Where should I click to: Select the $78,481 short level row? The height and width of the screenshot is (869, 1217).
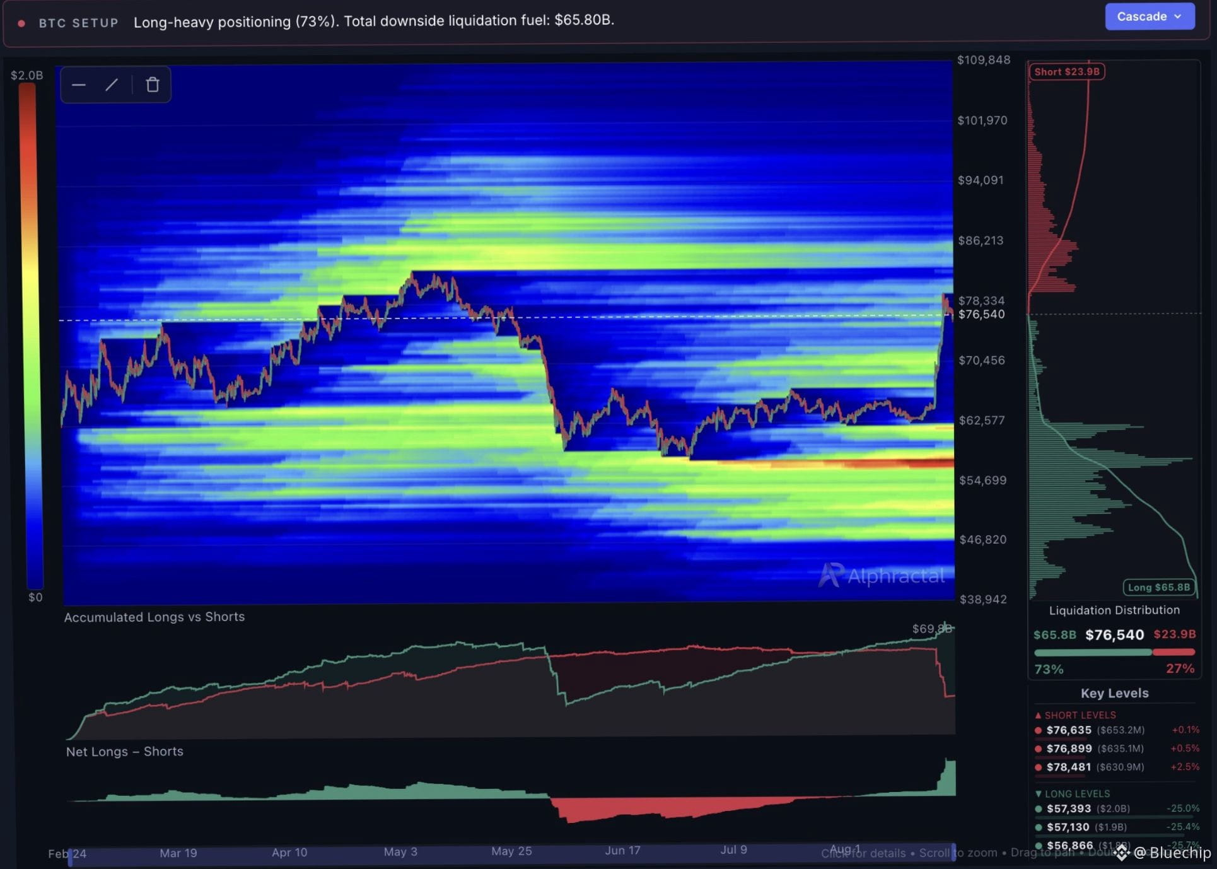tap(1116, 767)
